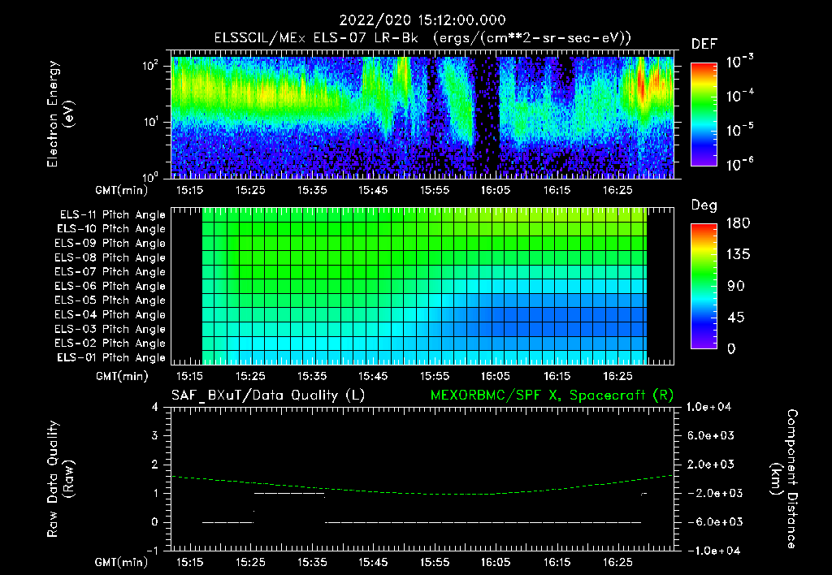Image resolution: width=832 pixels, height=575 pixels.
Task: Click the 45 value on Deg scale
Action: pos(735,318)
